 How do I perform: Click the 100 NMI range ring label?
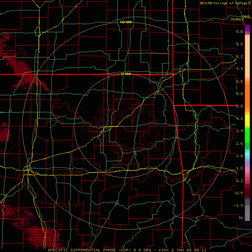126,22
